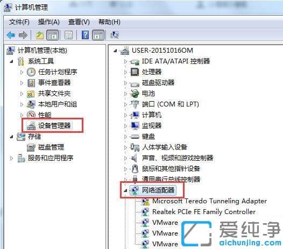The image size is (283, 249).
Task: Click the Back arrow toolbar icon
Action: point(11,35)
